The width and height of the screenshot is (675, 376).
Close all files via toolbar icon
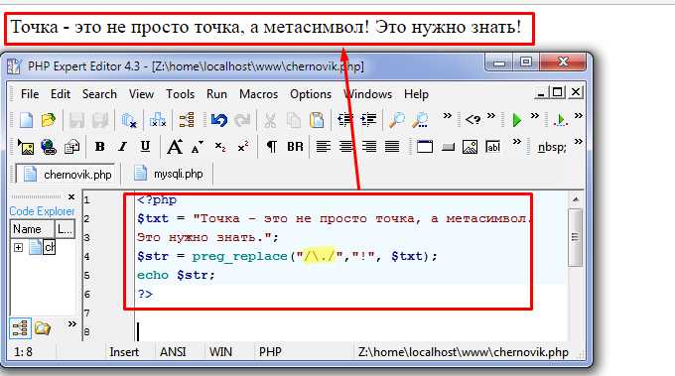click(x=158, y=120)
